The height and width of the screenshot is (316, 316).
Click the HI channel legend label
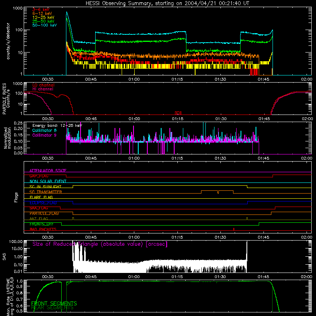click(43, 89)
